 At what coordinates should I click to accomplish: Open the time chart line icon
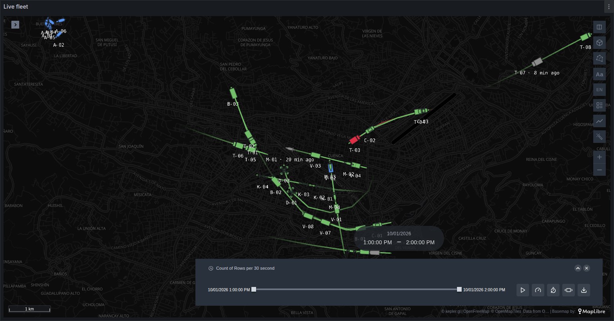click(x=599, y=121)
